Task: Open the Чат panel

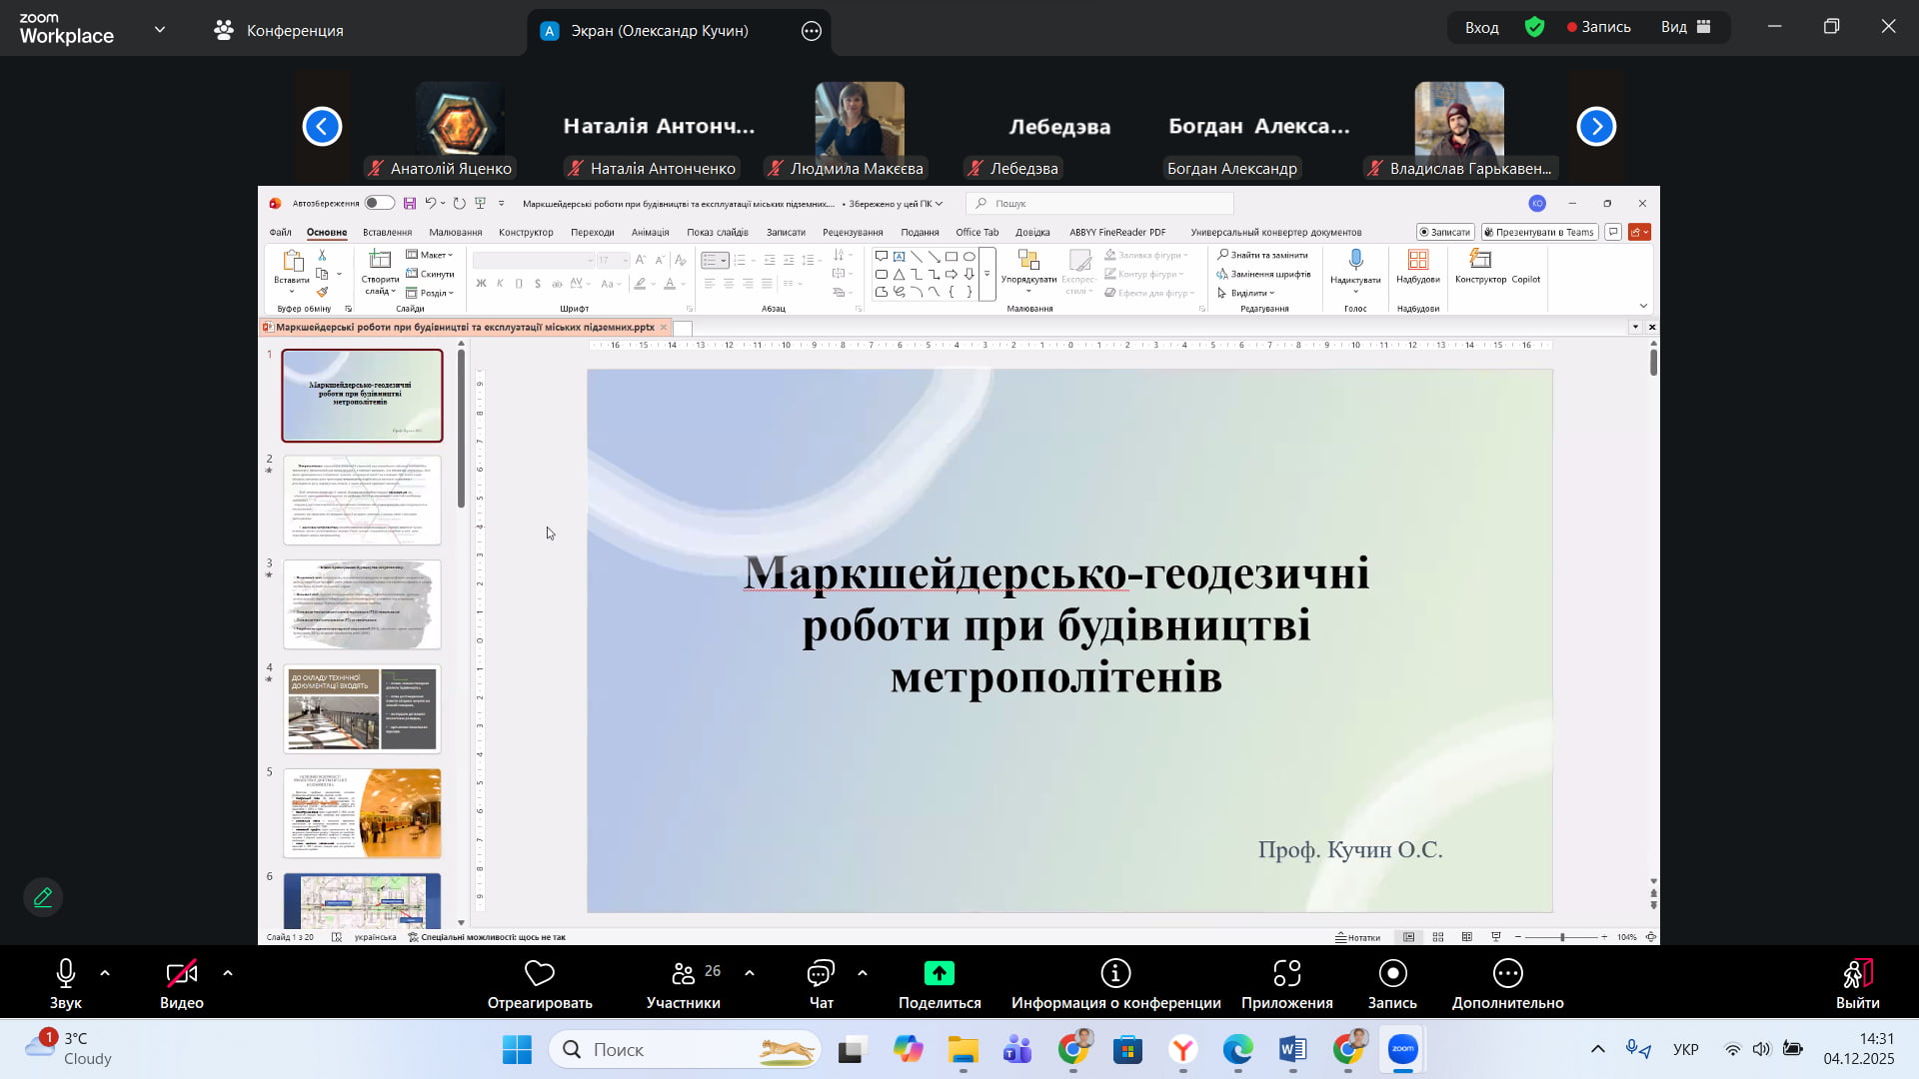Action: [x=821, y=974]
